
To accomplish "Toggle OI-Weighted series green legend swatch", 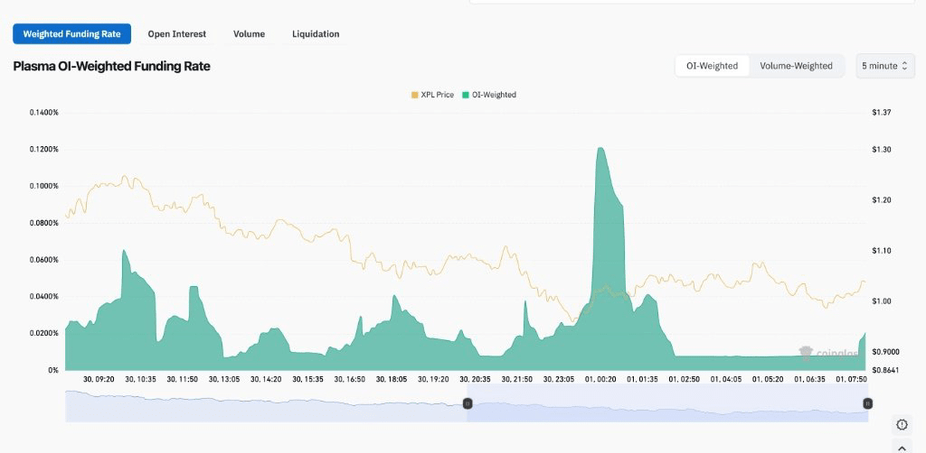I will [x=466, y=95].
